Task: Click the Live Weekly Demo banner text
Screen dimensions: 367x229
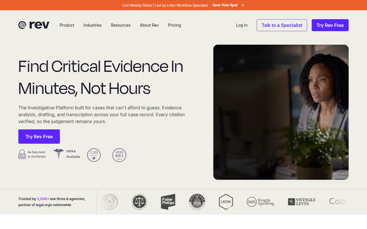Action: click(x=165, y=5)
